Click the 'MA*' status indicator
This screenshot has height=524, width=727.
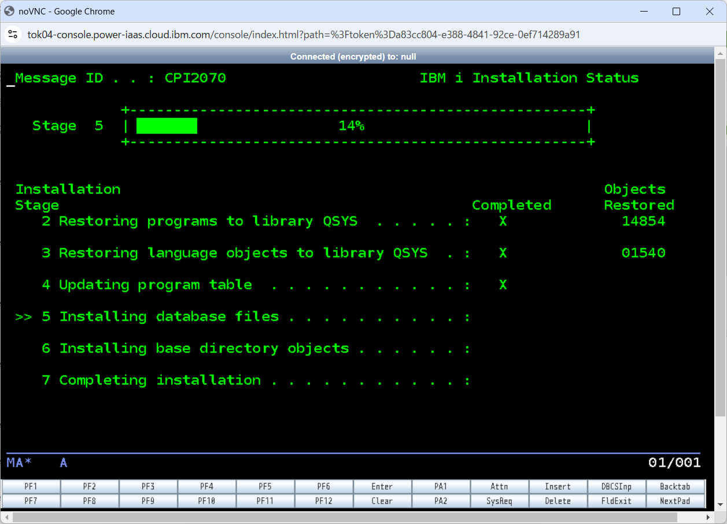19,463
